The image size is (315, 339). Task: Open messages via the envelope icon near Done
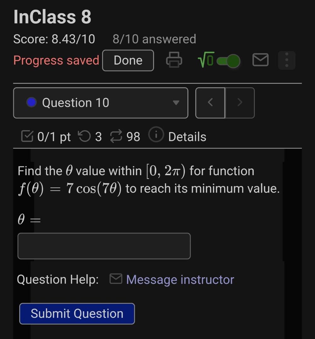260,60
